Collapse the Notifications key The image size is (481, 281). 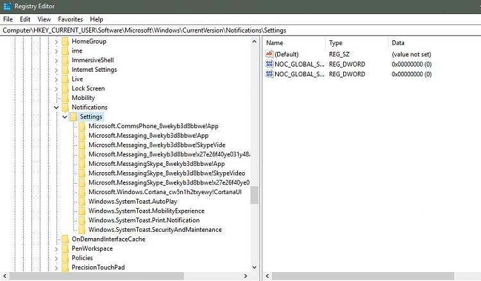(x=56, y=108)
